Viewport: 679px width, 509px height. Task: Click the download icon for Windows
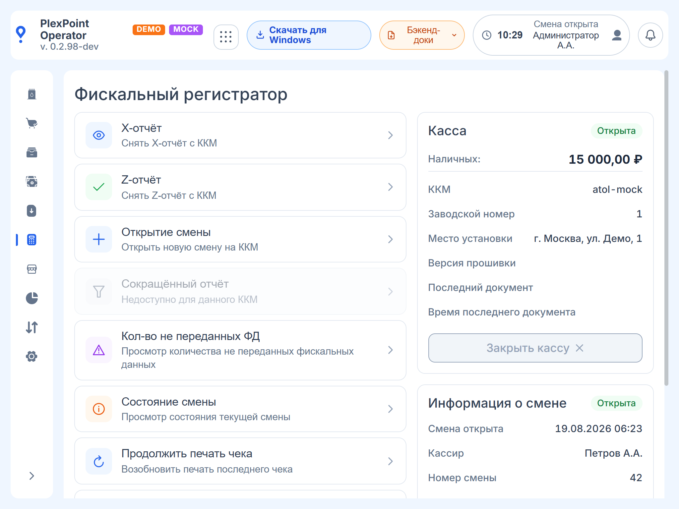pos(261,35)
